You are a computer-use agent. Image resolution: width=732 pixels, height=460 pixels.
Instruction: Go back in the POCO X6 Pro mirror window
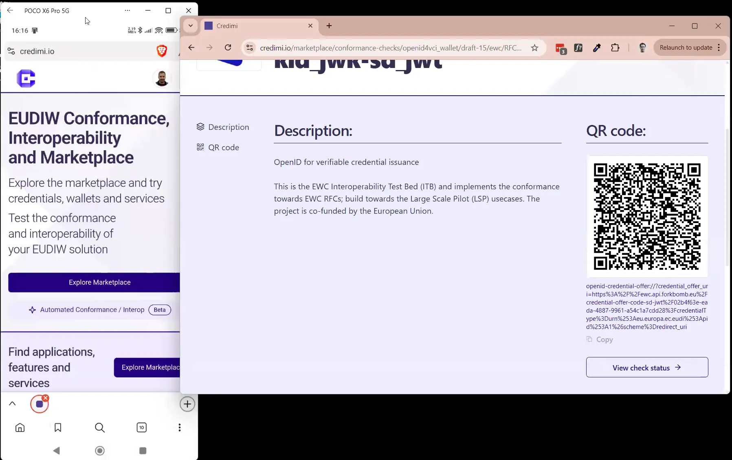(x=10, y=11)
